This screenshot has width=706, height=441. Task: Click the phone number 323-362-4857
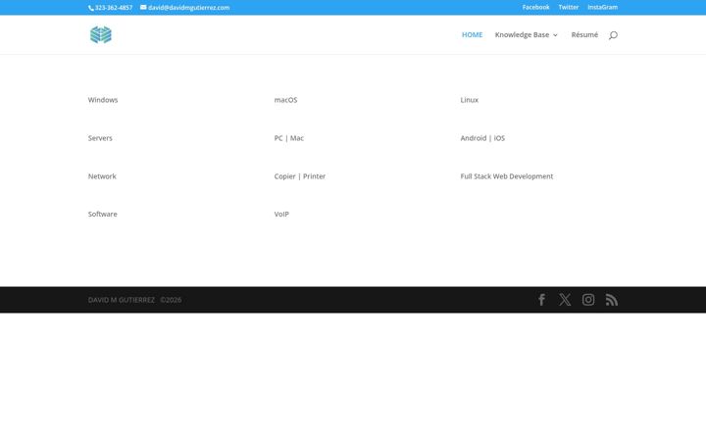point(114,8)
